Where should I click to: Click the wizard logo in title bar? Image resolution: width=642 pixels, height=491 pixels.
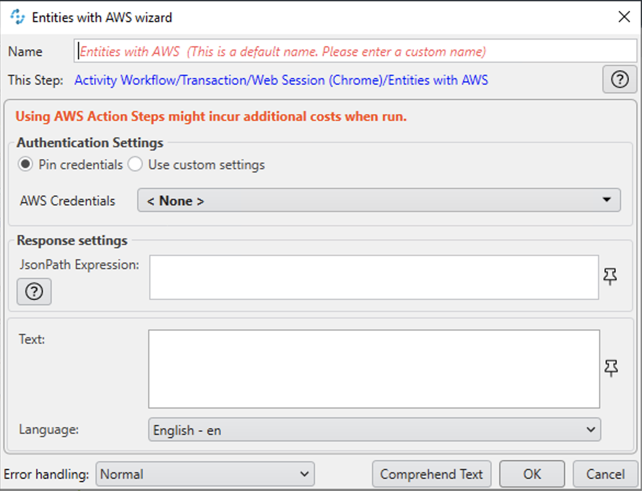[x=18, y=17]
